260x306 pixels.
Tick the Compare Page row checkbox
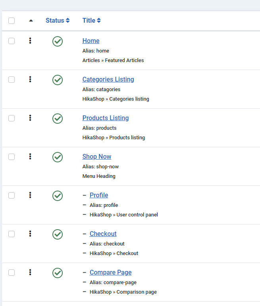12,273
